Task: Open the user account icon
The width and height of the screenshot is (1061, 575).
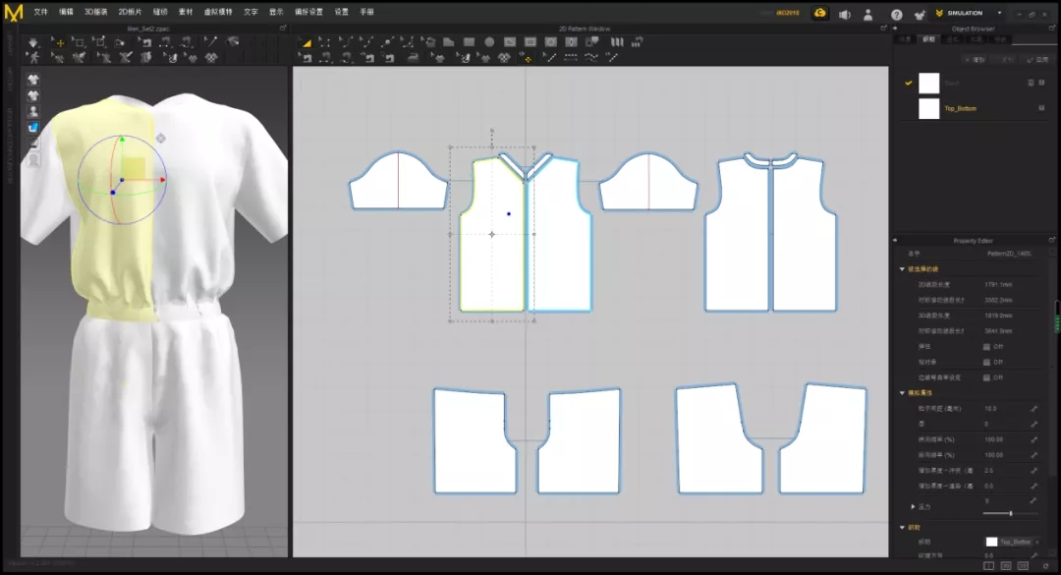Action: click(x=867, y=14)
